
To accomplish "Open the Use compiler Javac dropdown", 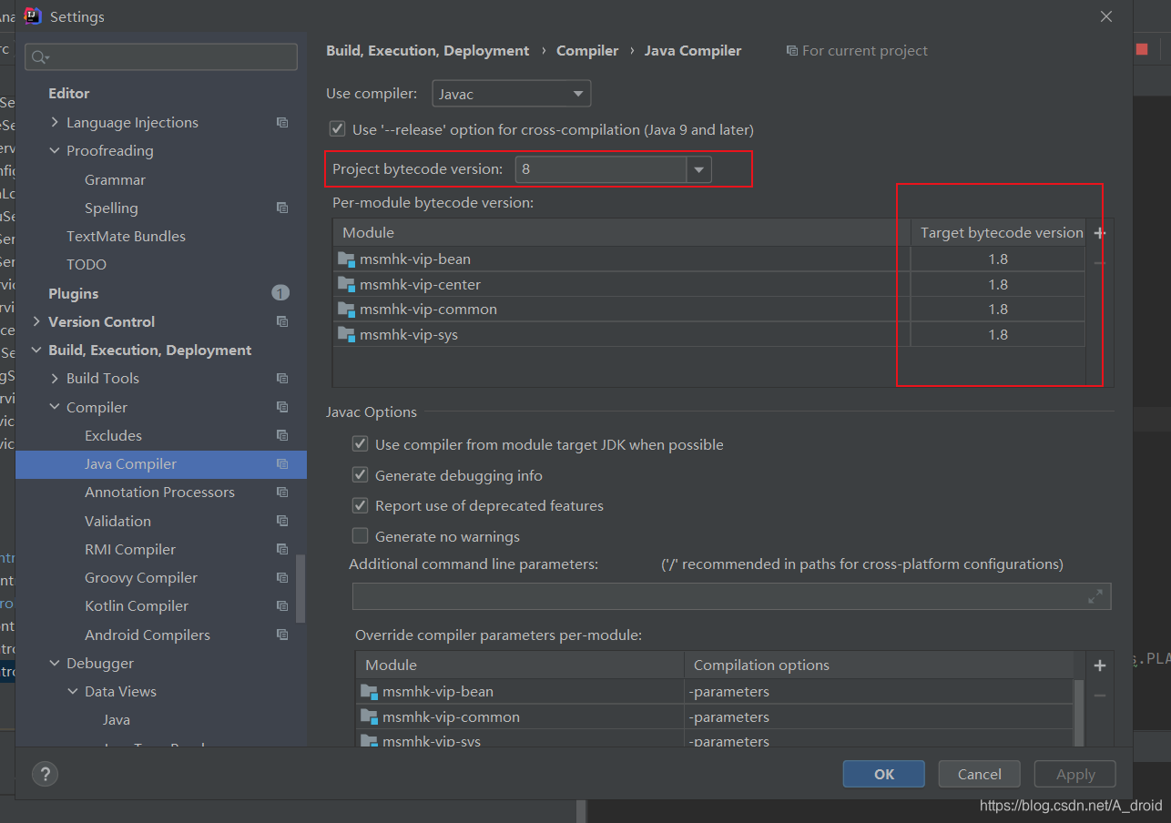I will pos(511,94).
